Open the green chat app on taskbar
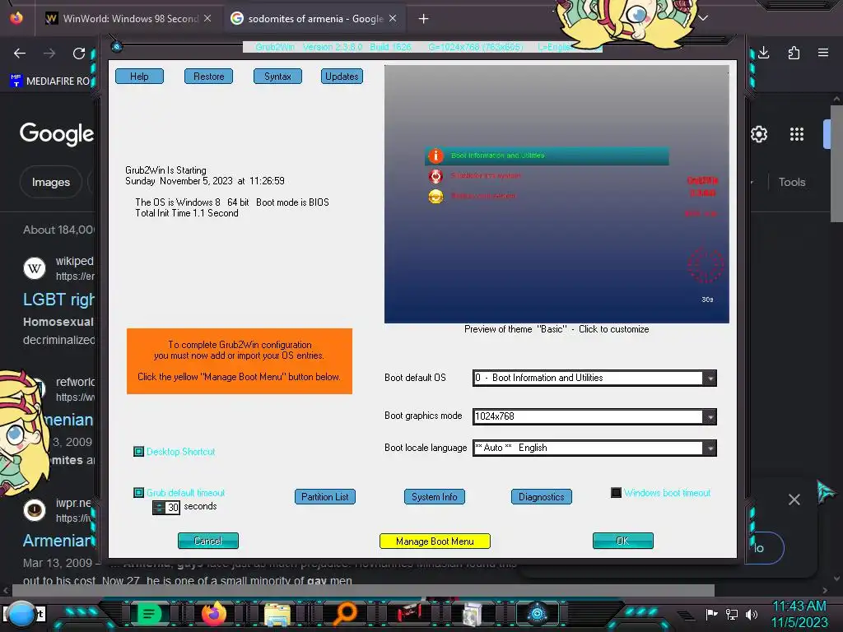843x632 pixels. 150,614
